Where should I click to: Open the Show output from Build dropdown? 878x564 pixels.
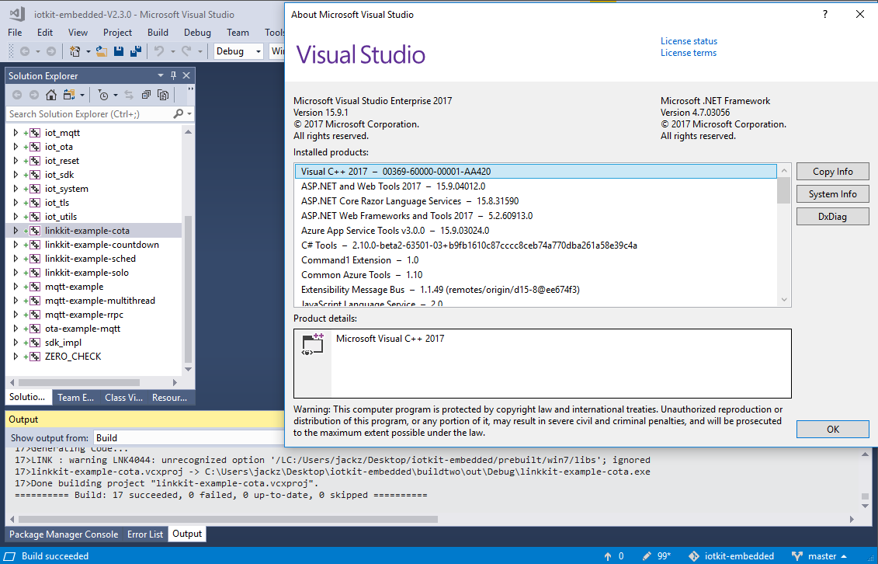tap(186, 438)
